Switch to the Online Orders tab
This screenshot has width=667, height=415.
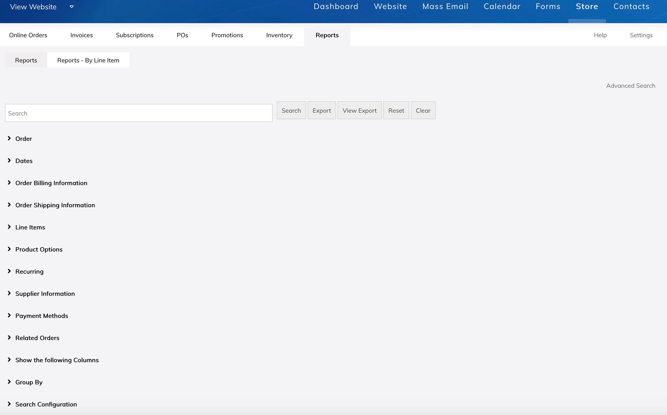[28, 35]
